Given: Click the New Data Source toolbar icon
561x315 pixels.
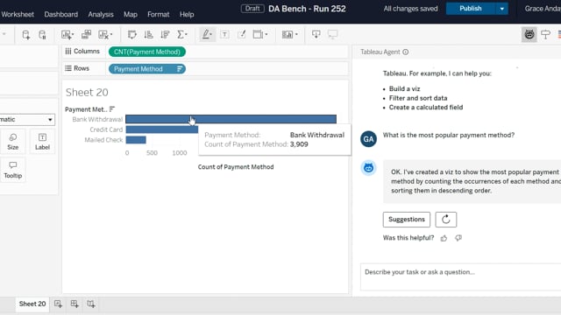Looking at the screenshot, I should click(25, 35).
